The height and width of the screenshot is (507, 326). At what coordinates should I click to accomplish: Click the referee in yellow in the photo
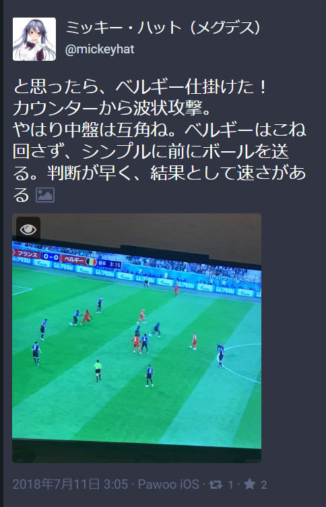tap(98, 370)
